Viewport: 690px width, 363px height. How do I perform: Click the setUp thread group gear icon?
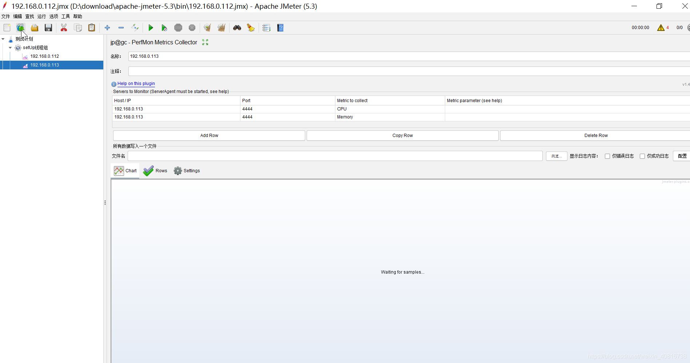point(18,48)
